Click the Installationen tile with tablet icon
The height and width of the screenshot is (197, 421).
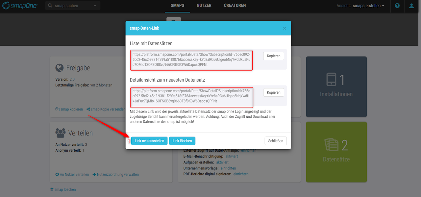[x=336, y=87]
